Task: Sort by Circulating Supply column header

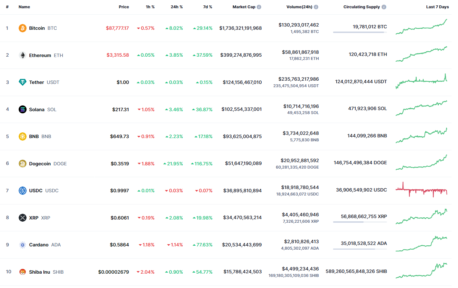Action: pyautogui.click(x=362, y=7)
